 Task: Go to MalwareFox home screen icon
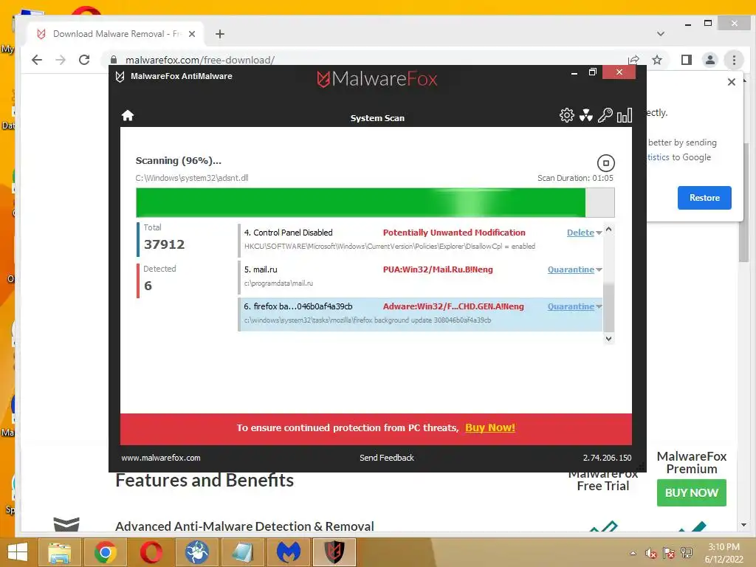coord(127,116)
